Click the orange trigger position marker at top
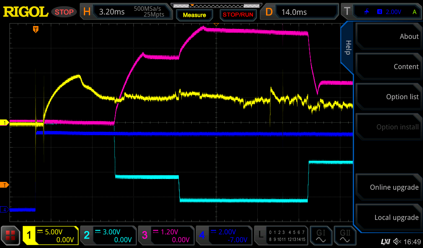Image resolution: width=423 pixels, height=248 pixels. tap(36, 29)
